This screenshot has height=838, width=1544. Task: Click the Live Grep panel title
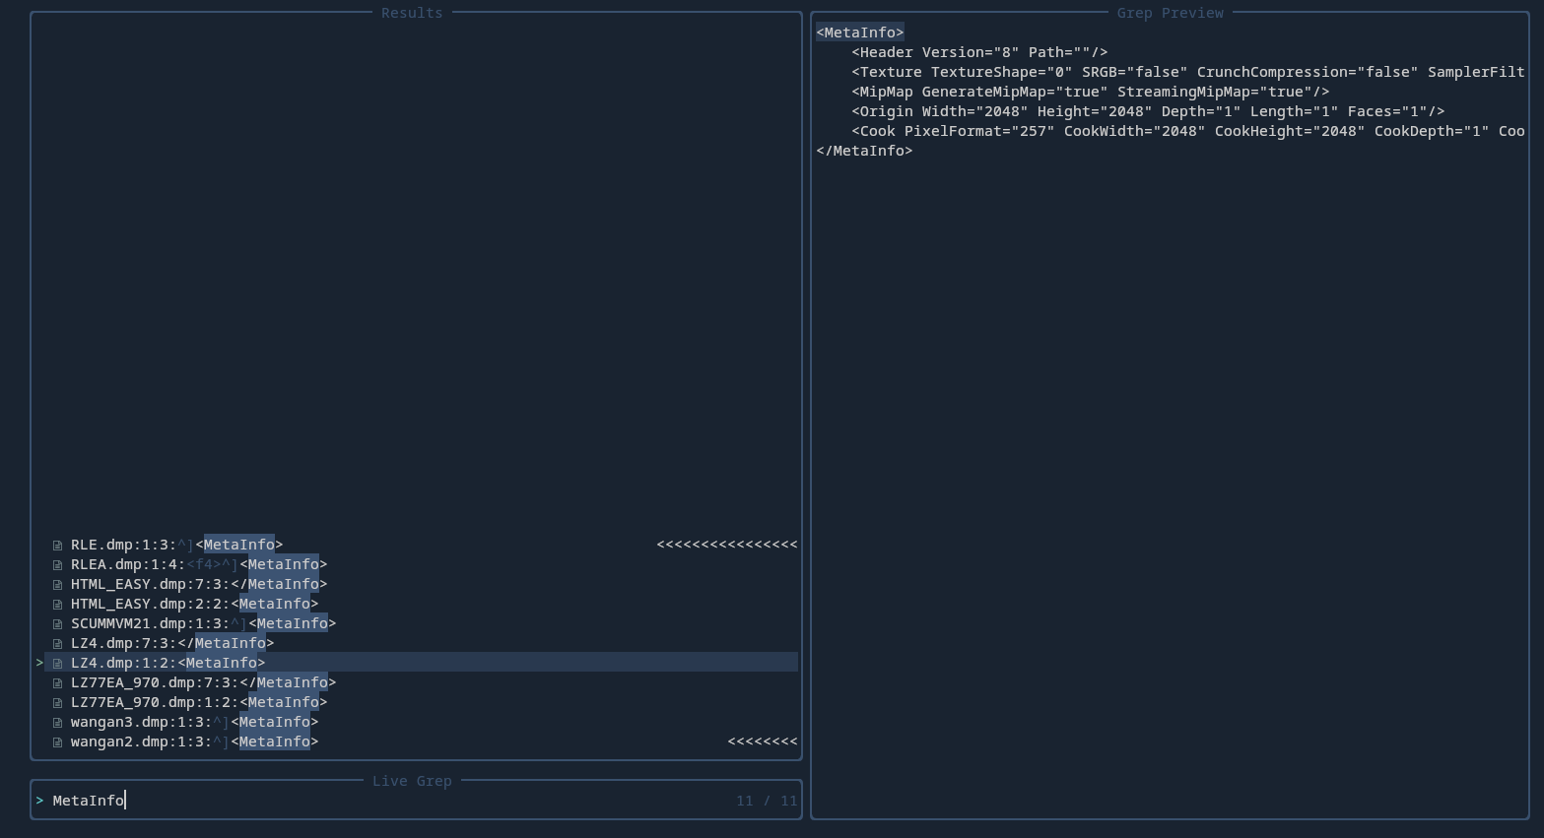coord(412,781)
